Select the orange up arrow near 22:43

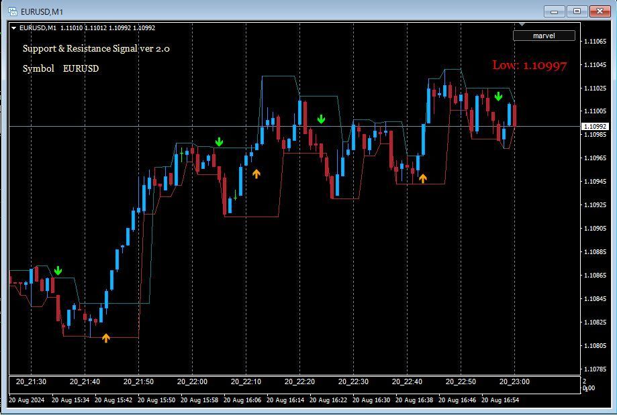(422, 178)
